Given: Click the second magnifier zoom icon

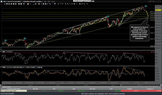Looking at the screenshot, I should coord(68,4).
